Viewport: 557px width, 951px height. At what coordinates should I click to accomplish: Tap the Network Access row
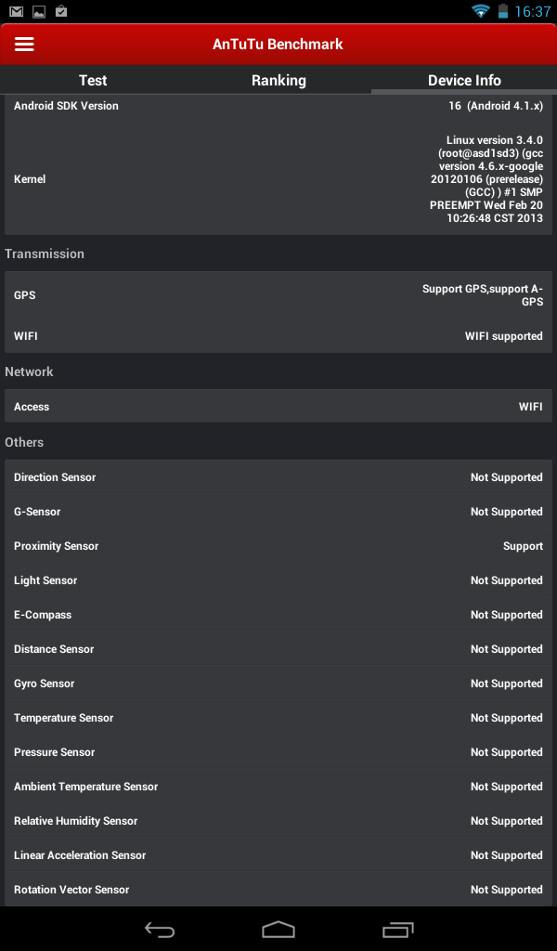coord(278,407)
